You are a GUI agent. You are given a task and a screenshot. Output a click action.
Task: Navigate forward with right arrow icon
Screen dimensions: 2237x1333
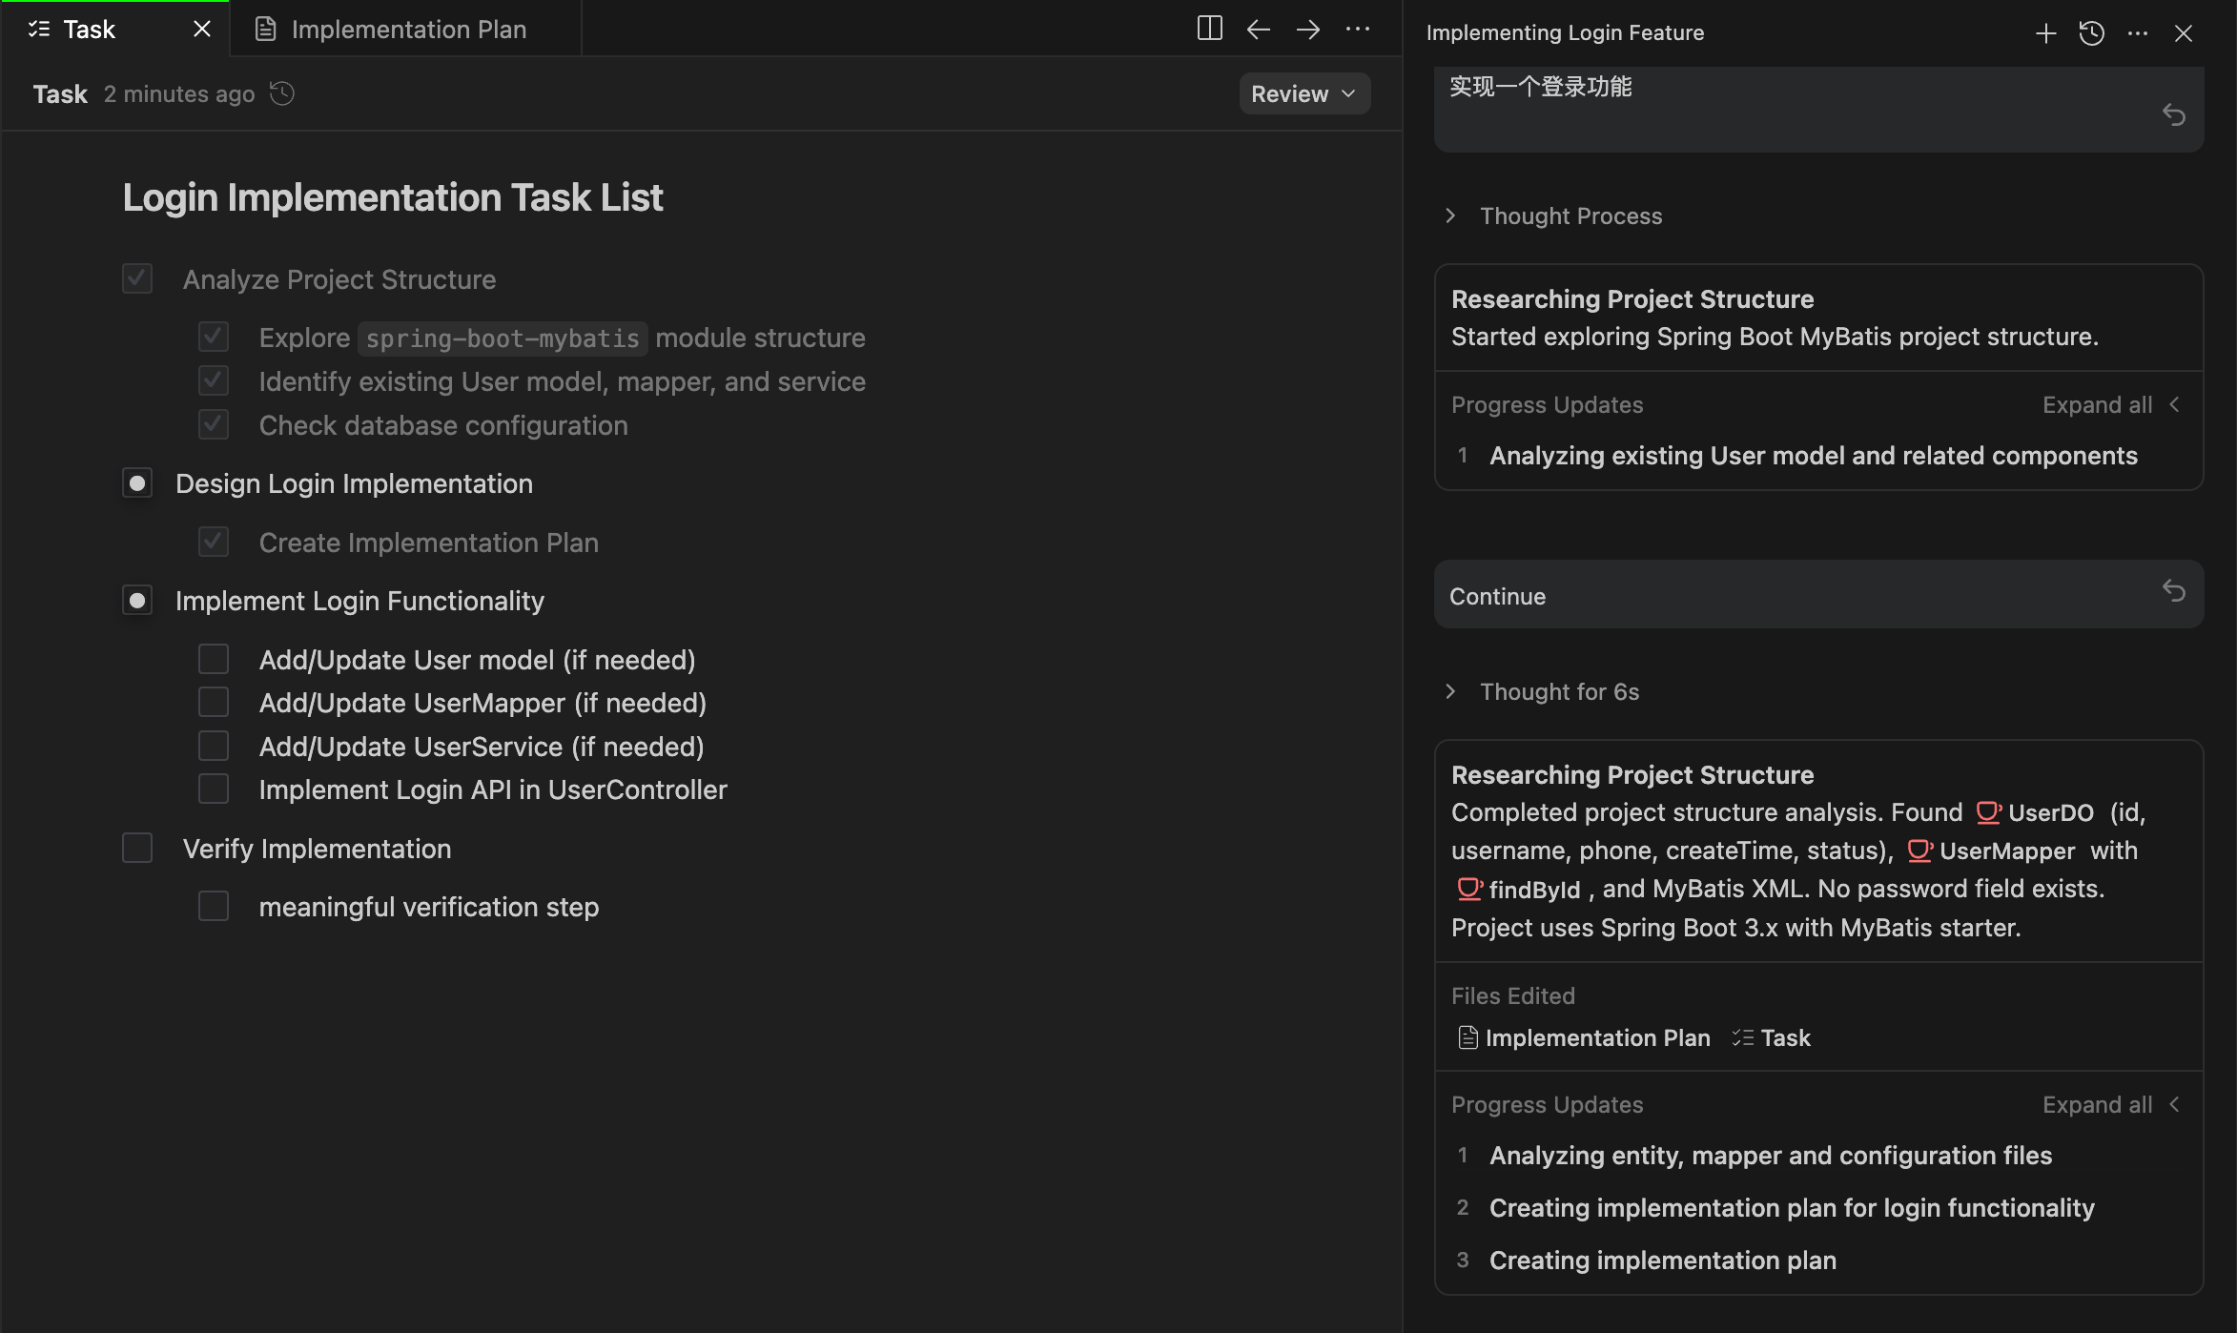(x=1307, y=30)
